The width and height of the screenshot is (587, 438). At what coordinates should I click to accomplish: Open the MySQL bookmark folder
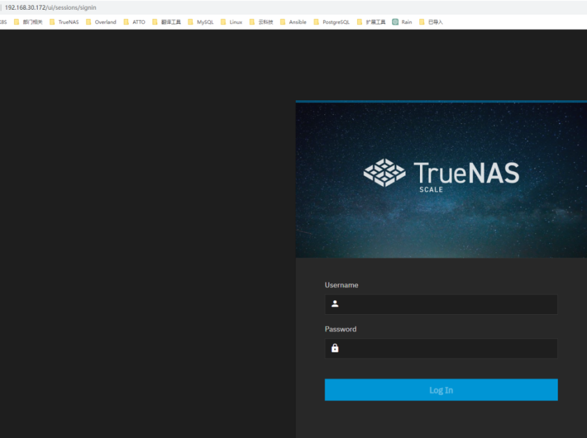(x=201, y=22)
